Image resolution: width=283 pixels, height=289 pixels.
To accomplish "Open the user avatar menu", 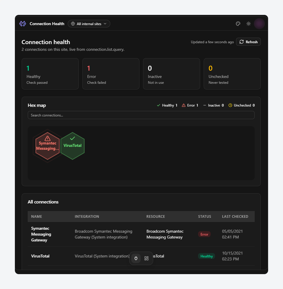I will (259, 24).
